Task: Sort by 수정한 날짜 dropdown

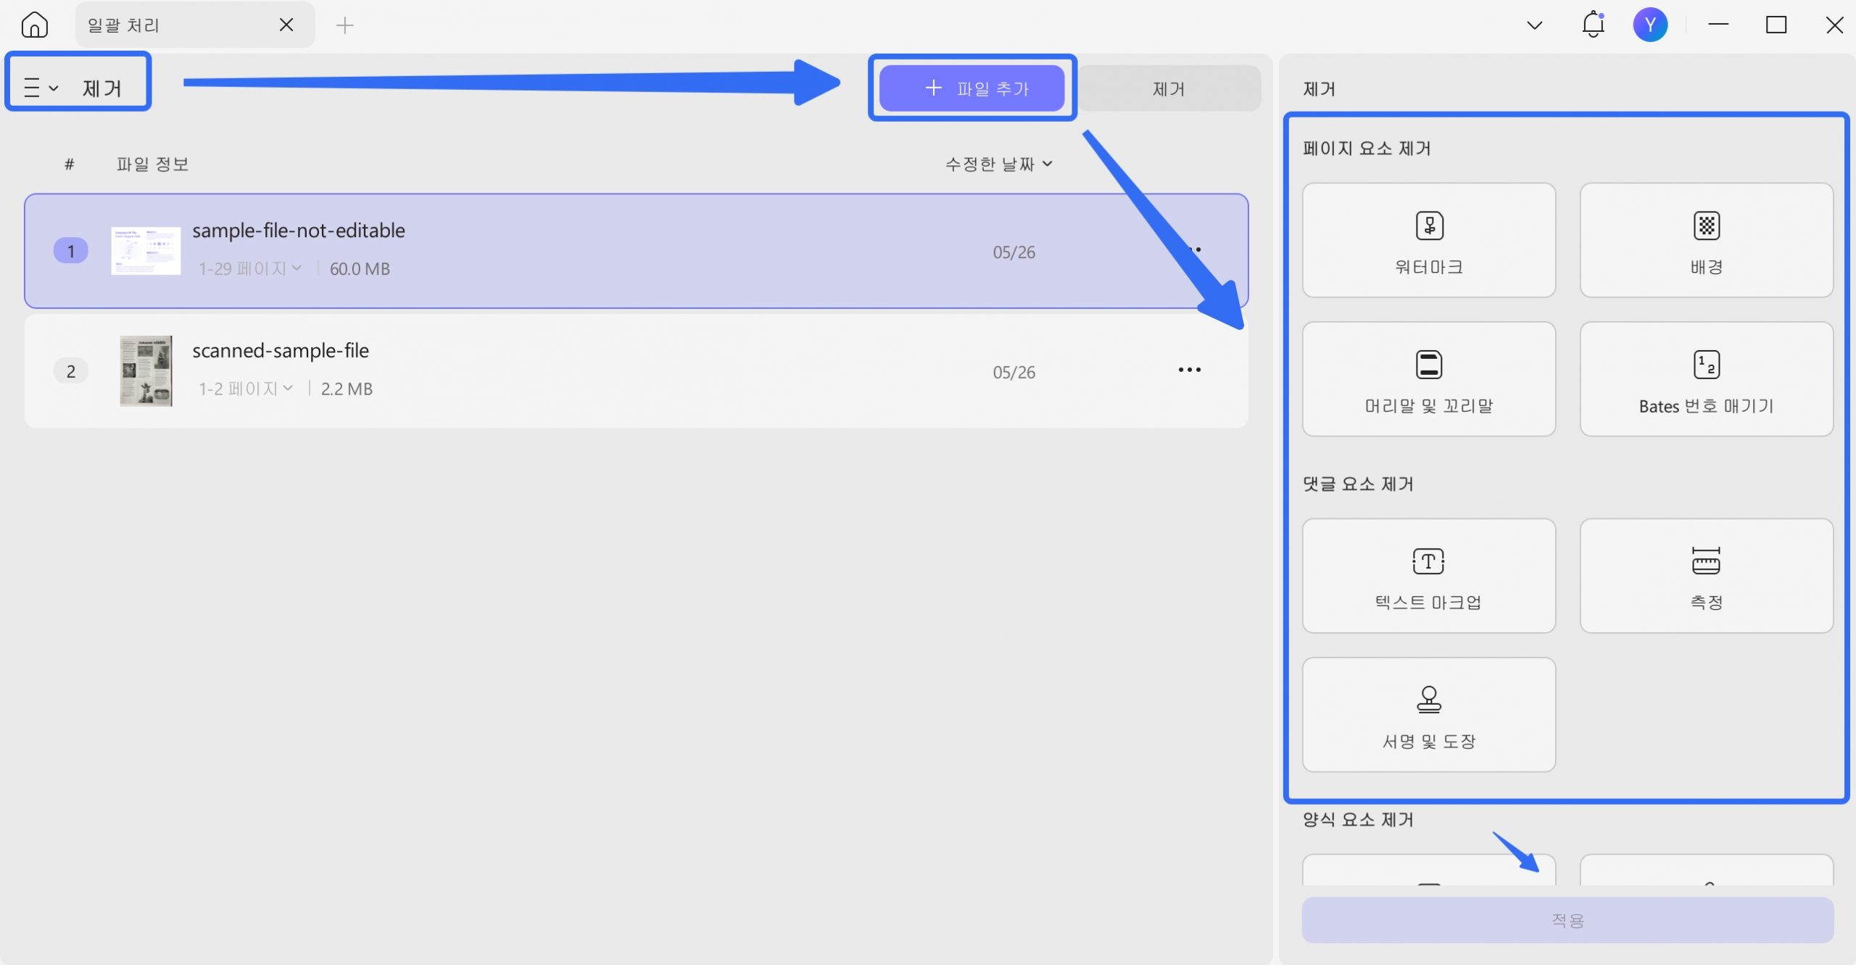Action: (998, 165)
